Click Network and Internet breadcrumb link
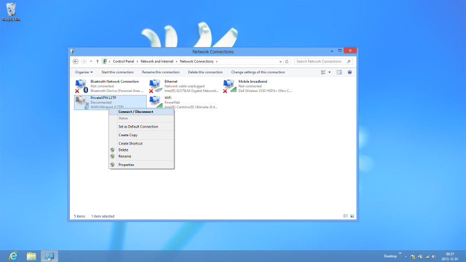The width and height of the screenshot is (466, 262). tap(157, 61)
